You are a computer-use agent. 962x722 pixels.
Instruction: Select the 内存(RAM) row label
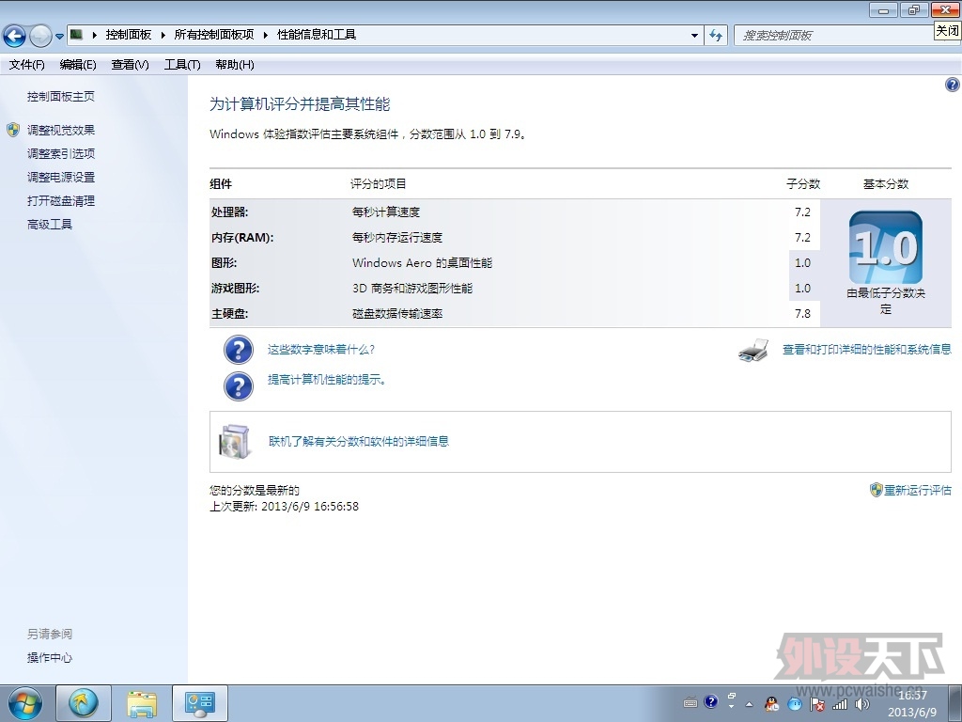(242, 238)
